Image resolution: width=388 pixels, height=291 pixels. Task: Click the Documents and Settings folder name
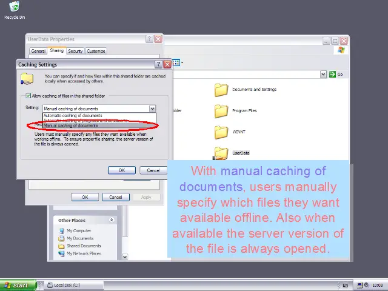point(255,90)
